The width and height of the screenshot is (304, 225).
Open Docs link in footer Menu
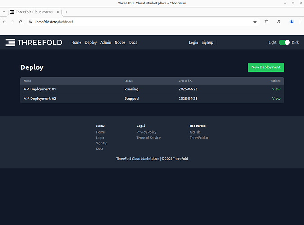pyautogui.click(x=100, y=149)
